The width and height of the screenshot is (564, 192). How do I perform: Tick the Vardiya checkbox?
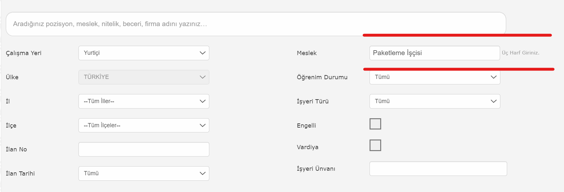[375, 145]
